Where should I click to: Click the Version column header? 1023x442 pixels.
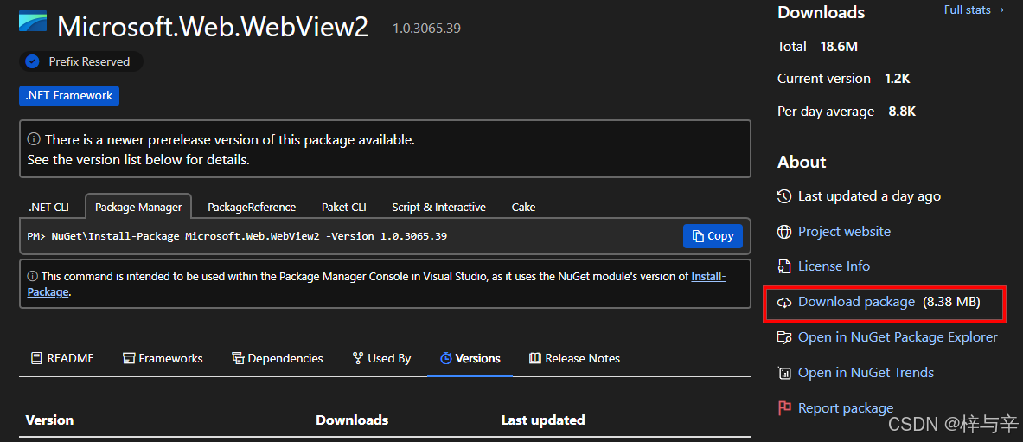[x=49, y=420]
